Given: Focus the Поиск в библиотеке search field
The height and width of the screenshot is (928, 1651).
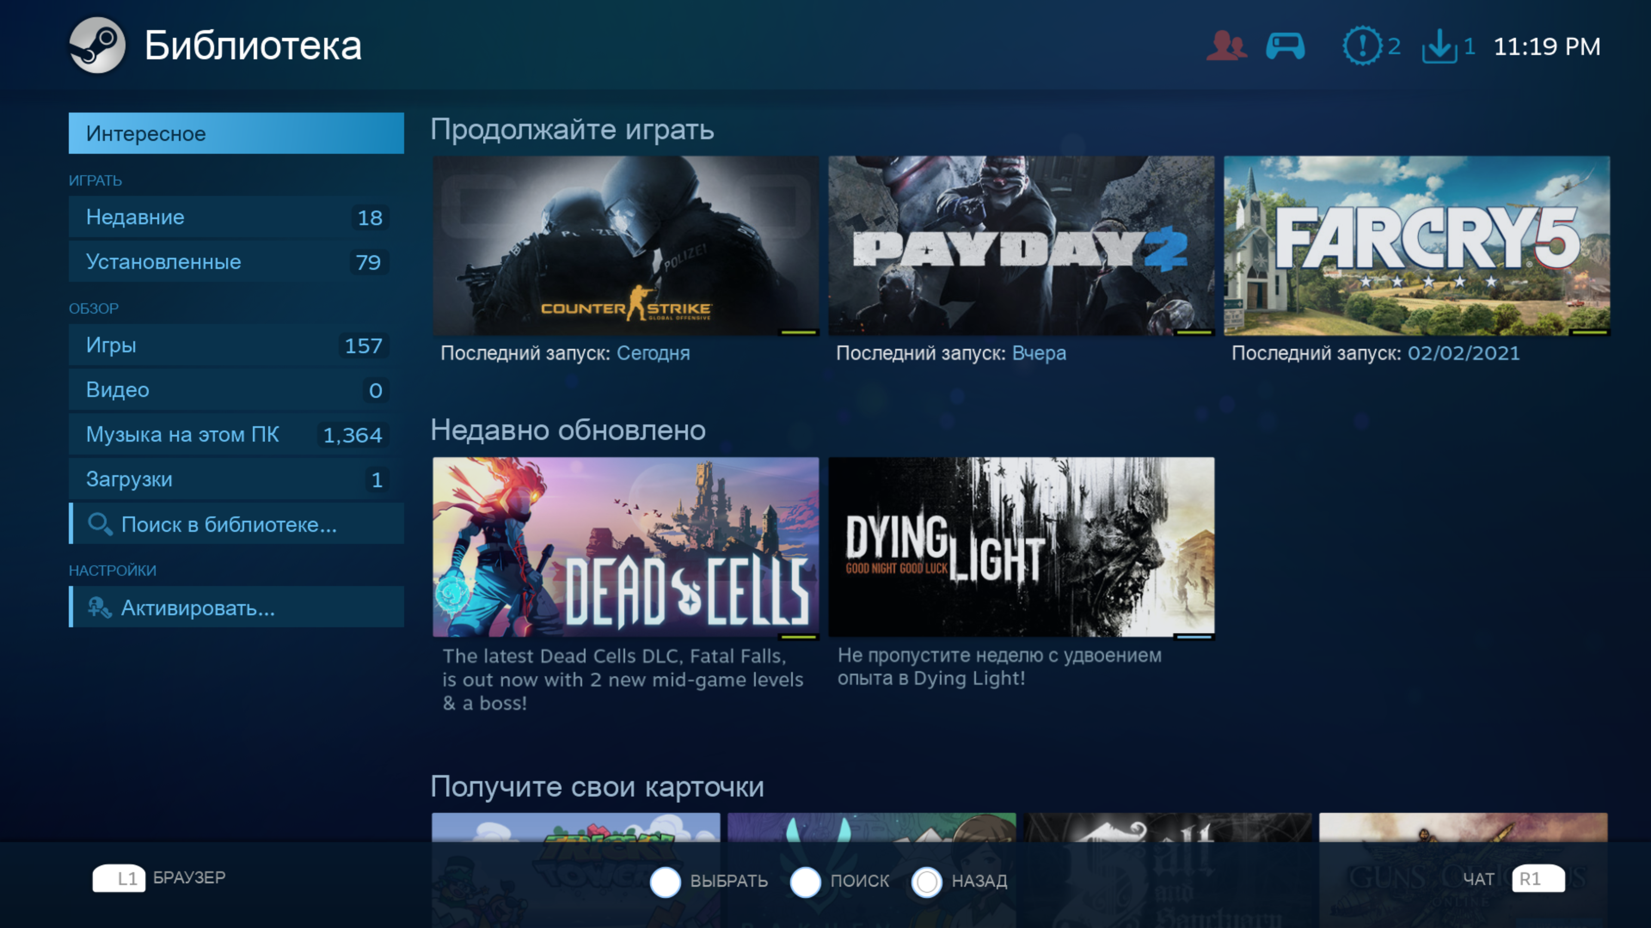Looking at the screenshot, I should tap(236, 524).
